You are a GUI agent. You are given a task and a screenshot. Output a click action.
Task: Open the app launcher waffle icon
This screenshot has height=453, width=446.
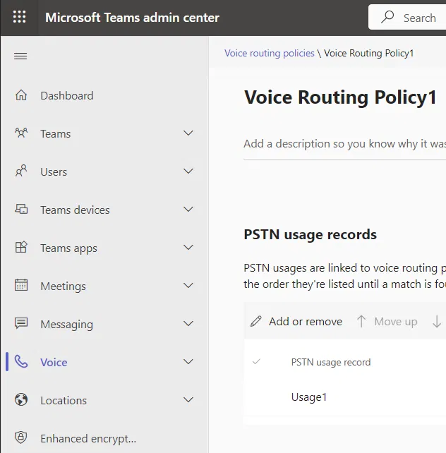pos(19,17)
